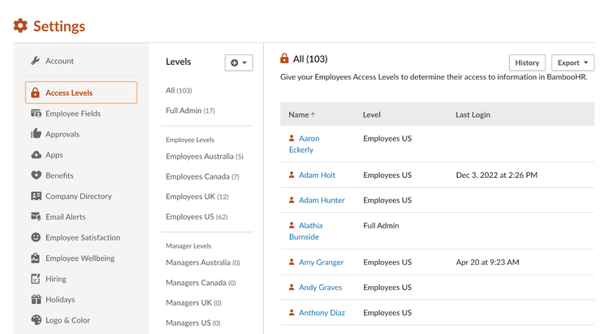
Task: Click the Managers Canada (0) level
Action: [201, 283]
